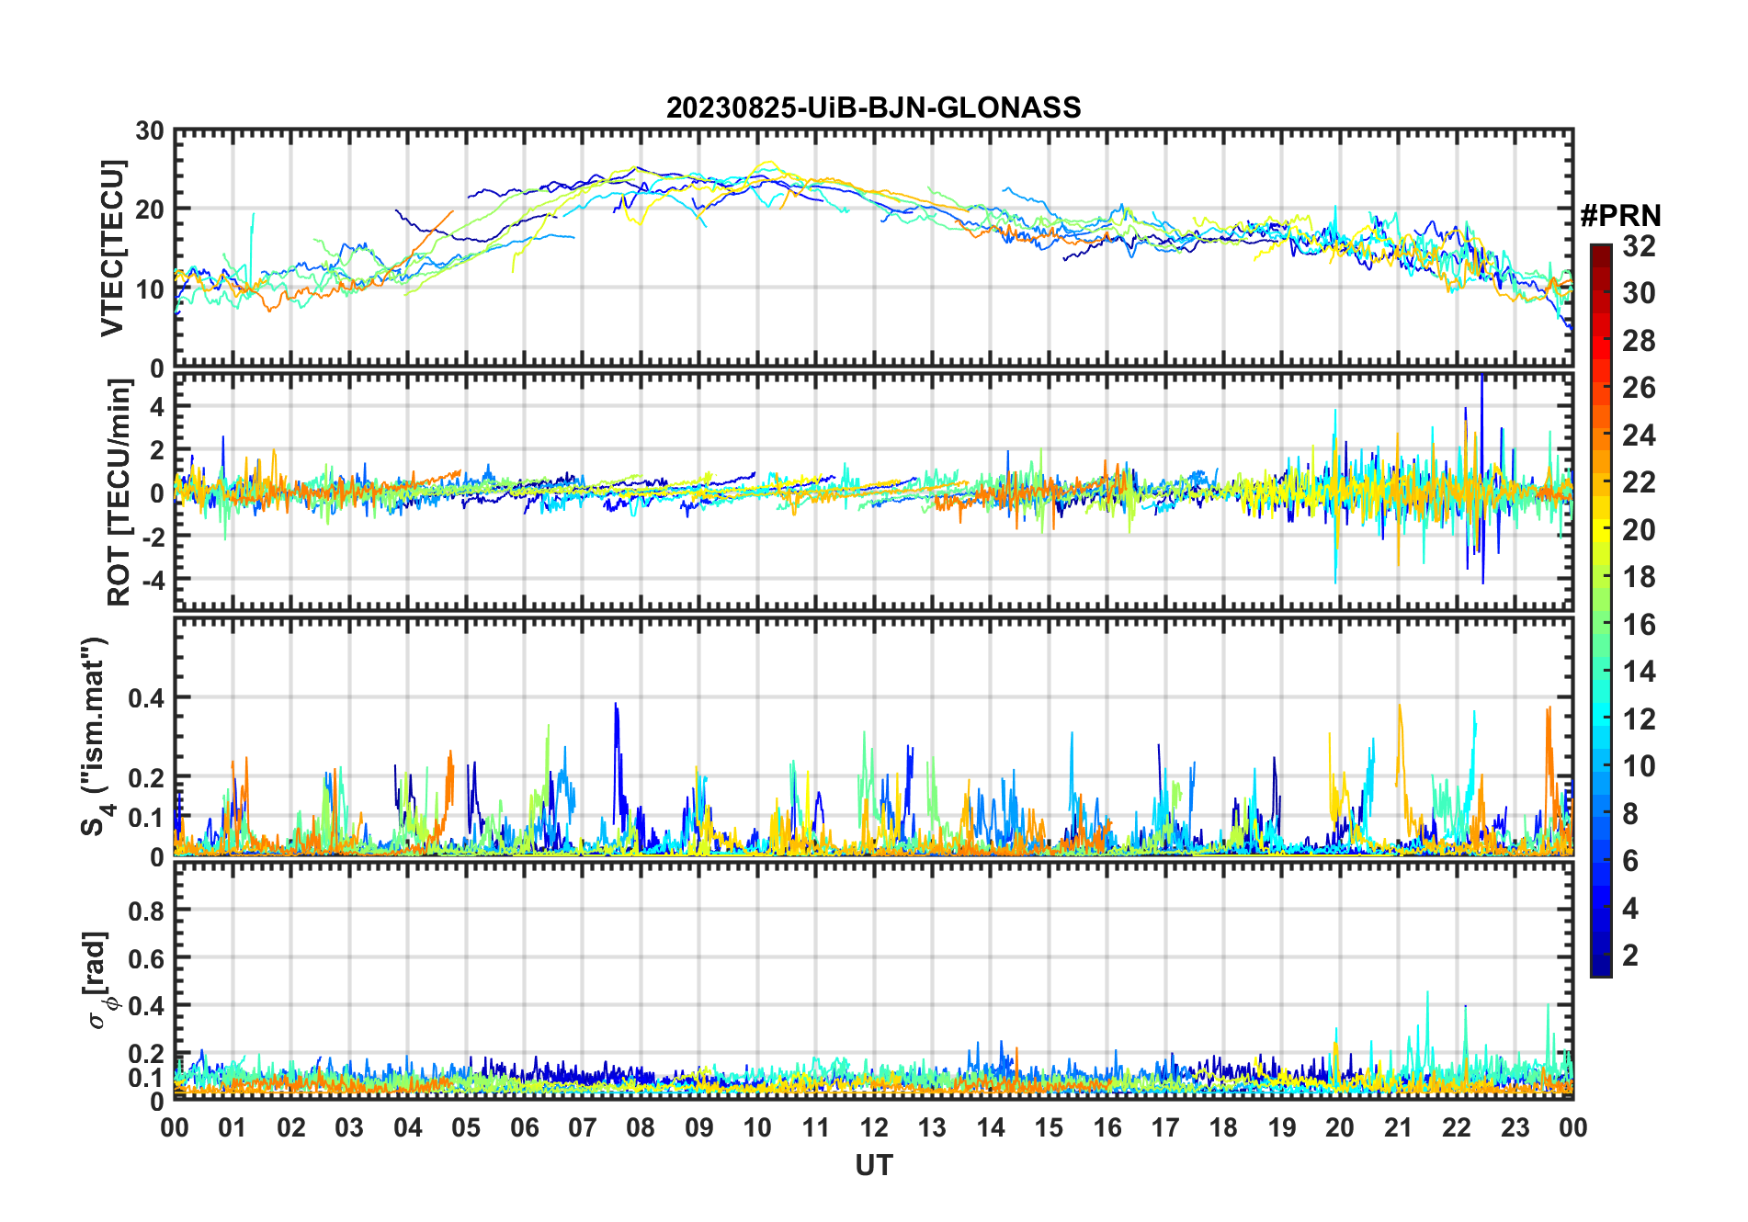Click the #PRN colorbar title
The width and height of the screenshot is (1748, 1222).
1620,216
